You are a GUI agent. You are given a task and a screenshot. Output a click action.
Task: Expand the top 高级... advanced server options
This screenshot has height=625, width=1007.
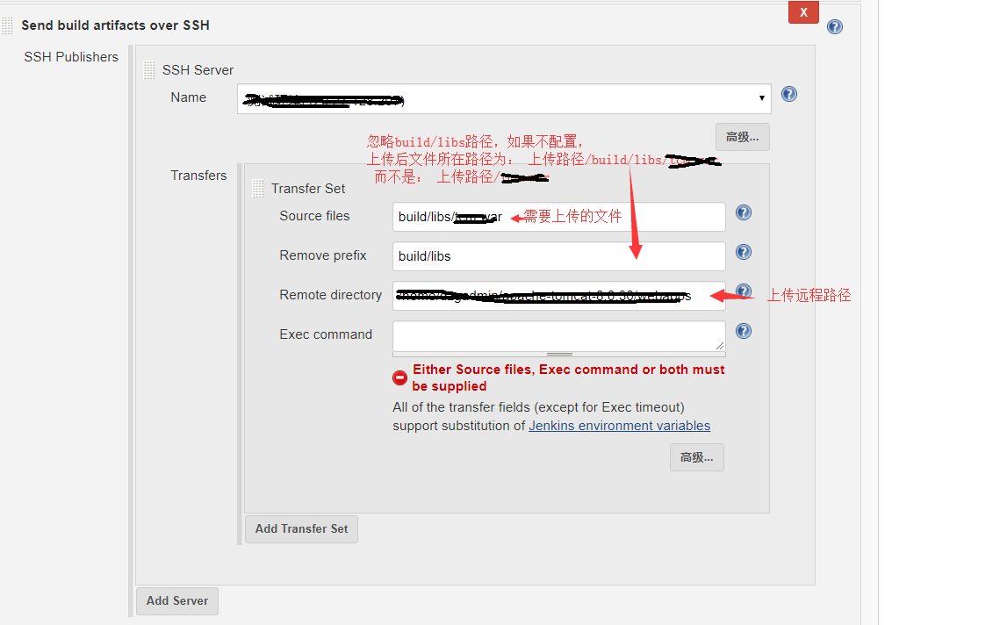[x=742, y=137]
